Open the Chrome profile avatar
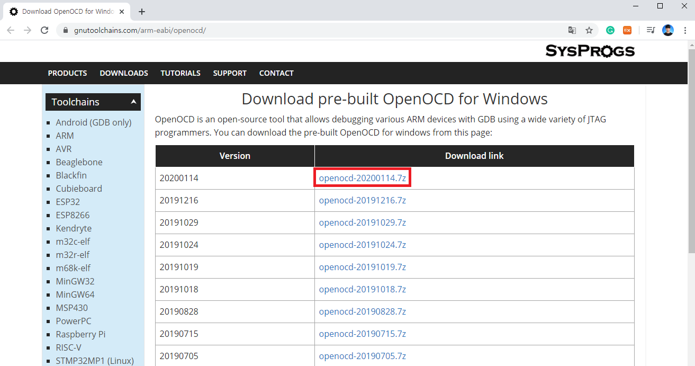Screen dimensions: 695x366 click(668, 30)
